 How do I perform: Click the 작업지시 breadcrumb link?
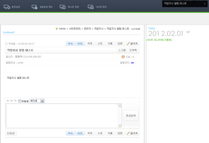coord(99,29)
